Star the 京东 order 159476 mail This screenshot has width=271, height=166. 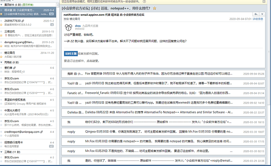[x=1, y=82]
